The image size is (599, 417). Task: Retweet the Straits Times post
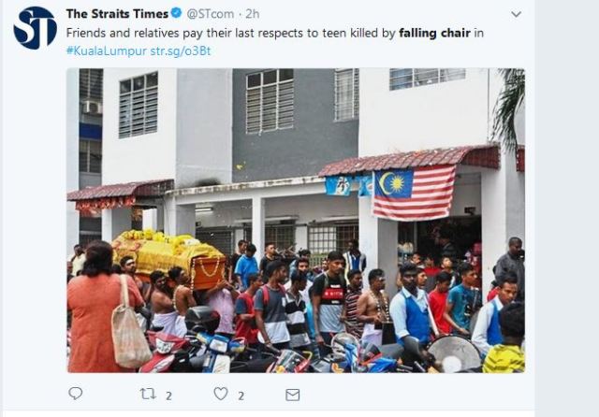coord(148,394)
